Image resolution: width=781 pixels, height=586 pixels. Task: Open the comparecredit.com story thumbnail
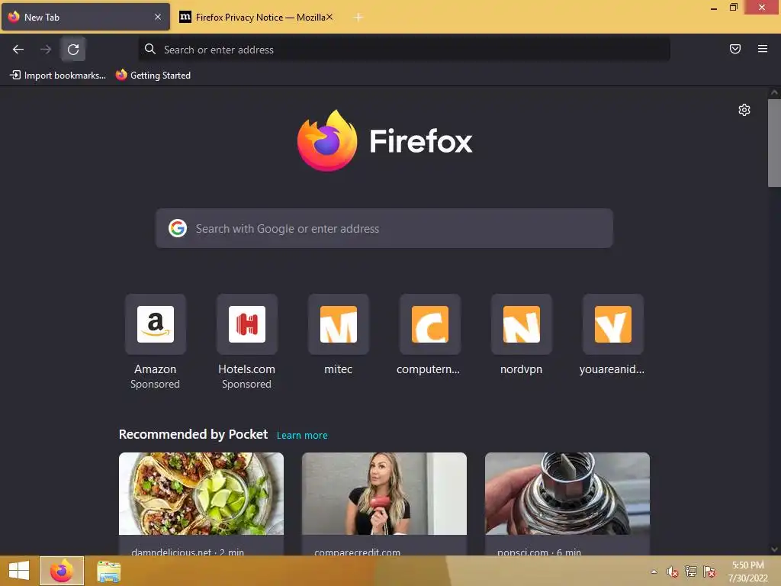click(x=384, y=494)
